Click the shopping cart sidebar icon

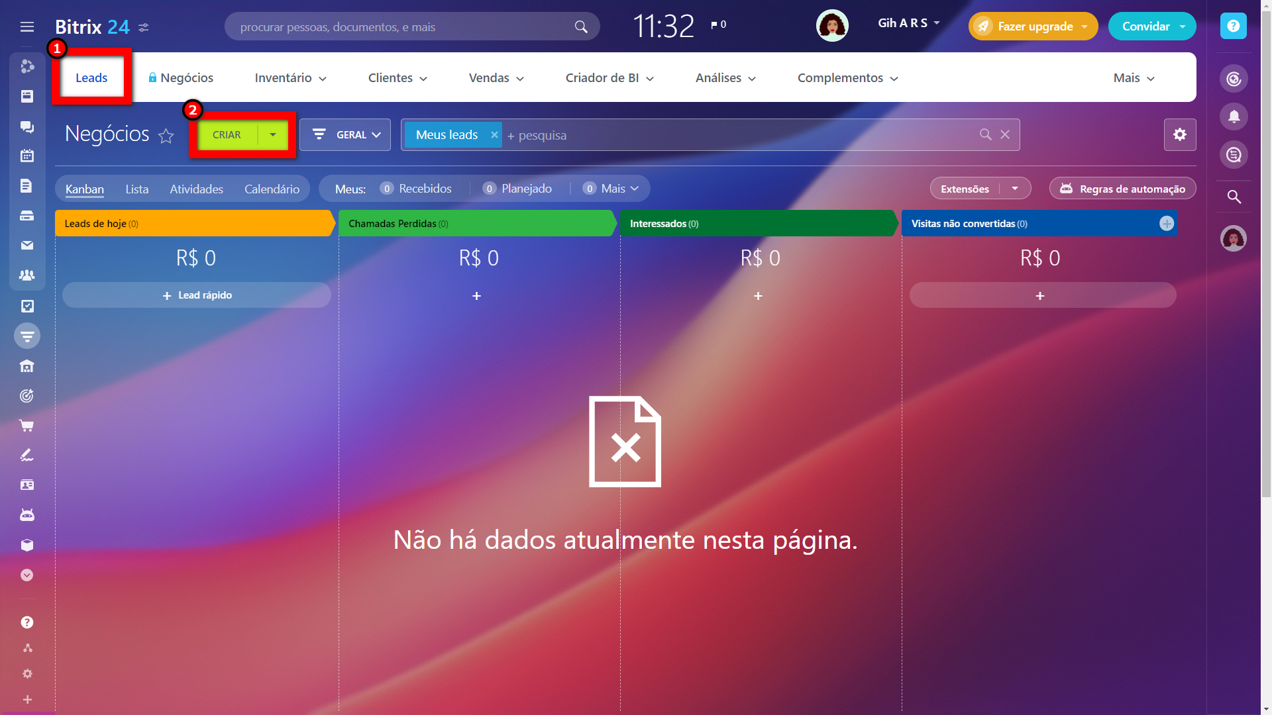(x=26, y=426)
